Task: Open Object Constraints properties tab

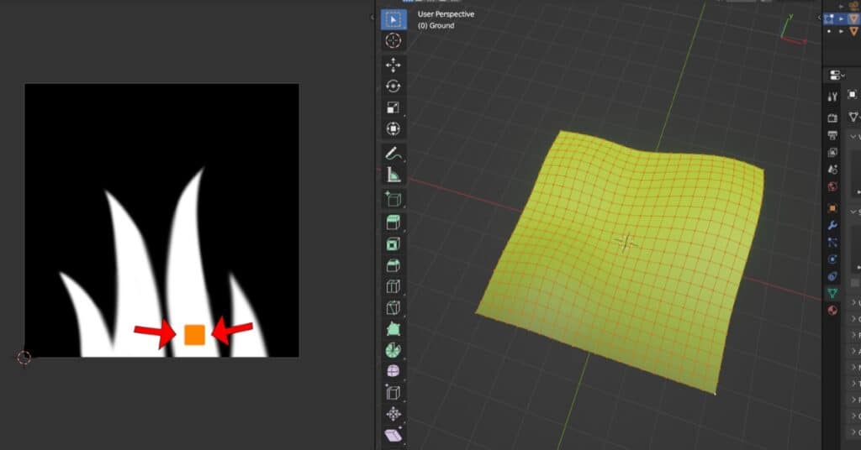Action: 832,276
